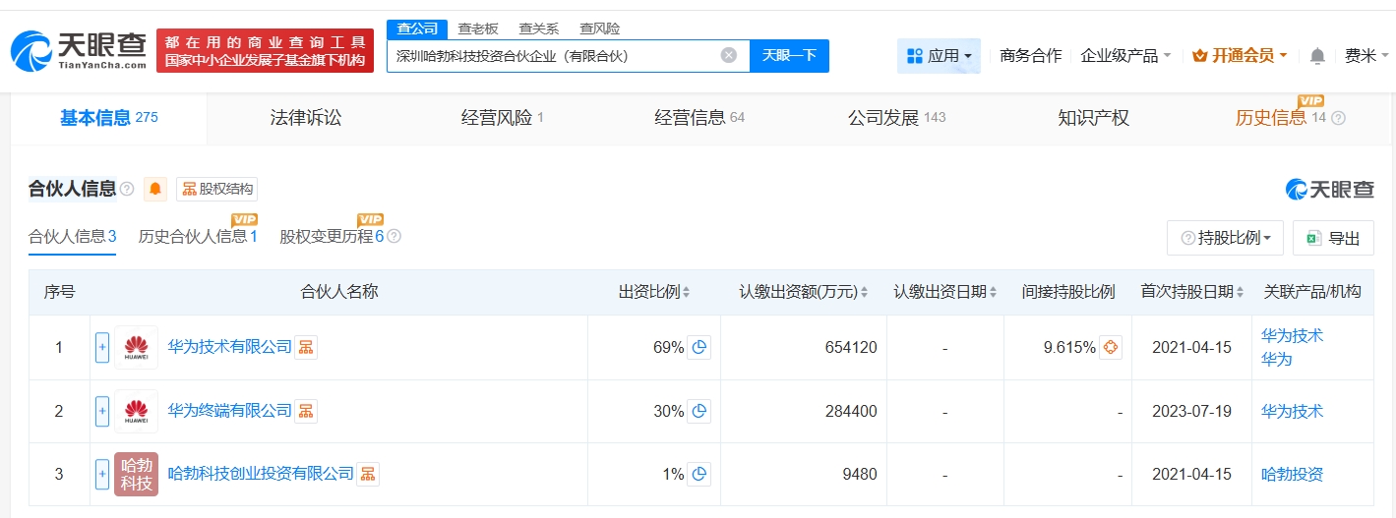Open equity structure icon next to 哈勃科技创业投资有限公司
Image resolution: width=1396 pixels, height=518 pixels.
[368, 474]
